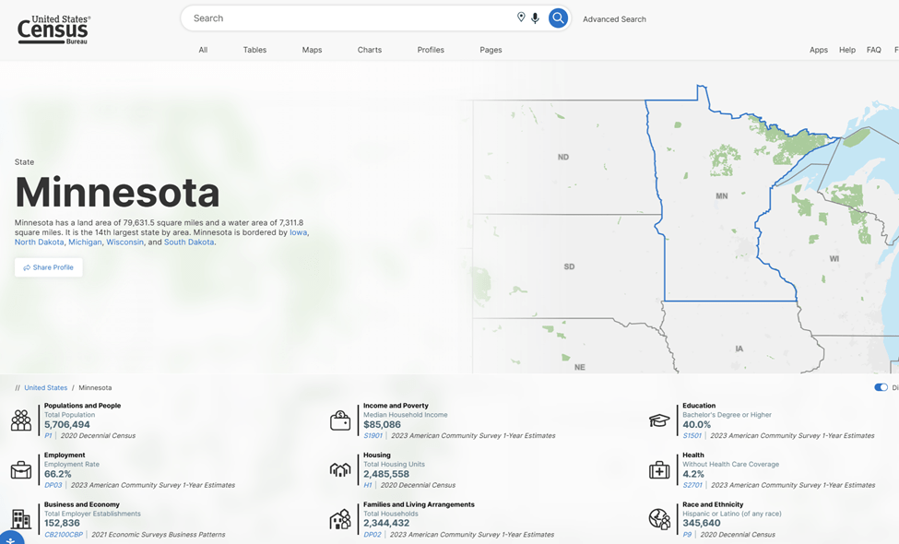Screen dimensions: 899x544
Task: Click the microphone voice search icon
Action: [x=536, y=18]
